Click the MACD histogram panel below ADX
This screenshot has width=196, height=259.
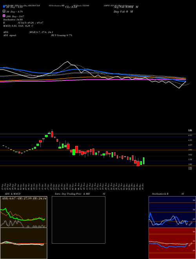pyautogui.click(x=24, y=243)
